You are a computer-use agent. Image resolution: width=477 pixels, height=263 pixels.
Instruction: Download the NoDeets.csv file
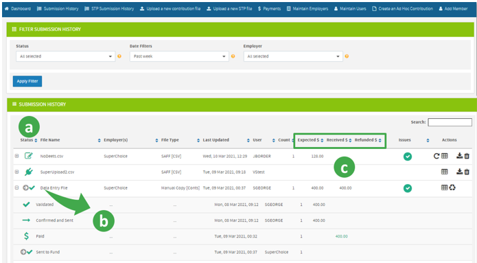pyautogui.click(x=459, y=156)
